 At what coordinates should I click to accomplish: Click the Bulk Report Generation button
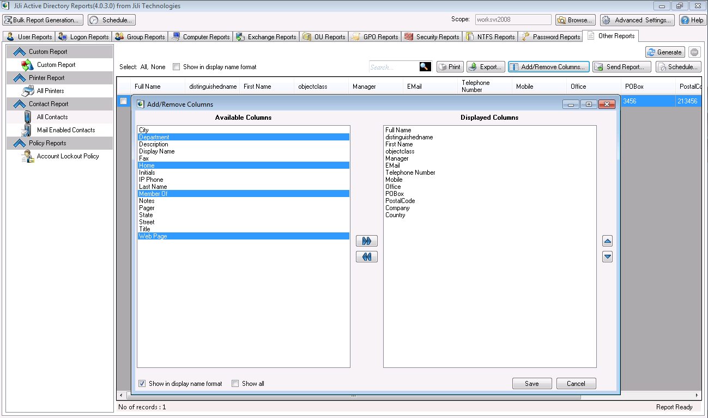pos(43,20)
